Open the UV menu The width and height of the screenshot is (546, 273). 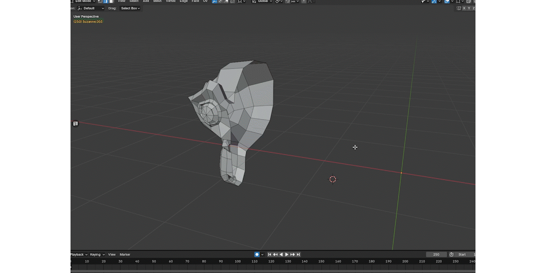(205, 1)
